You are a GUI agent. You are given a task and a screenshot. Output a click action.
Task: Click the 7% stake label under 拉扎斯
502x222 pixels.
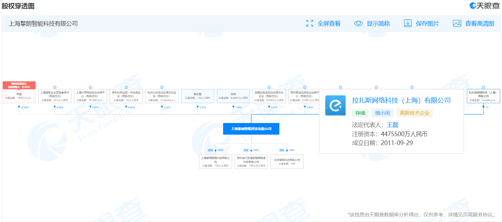tap(487, 107)
